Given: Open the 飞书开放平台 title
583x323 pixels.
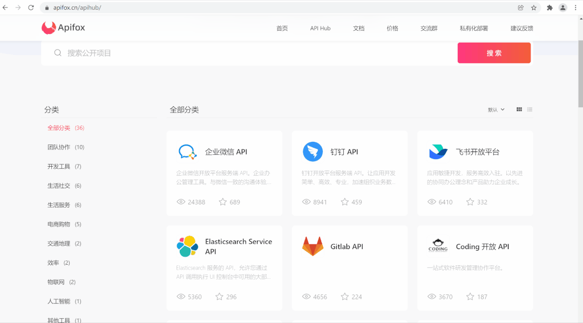Looking at the screenshot, I should (x=477, y=152).
